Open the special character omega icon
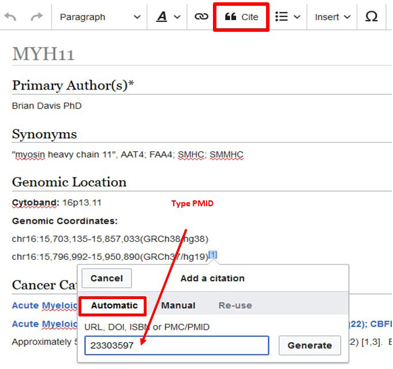This screenshot has width=393, height=369. [x=372, y=17]
